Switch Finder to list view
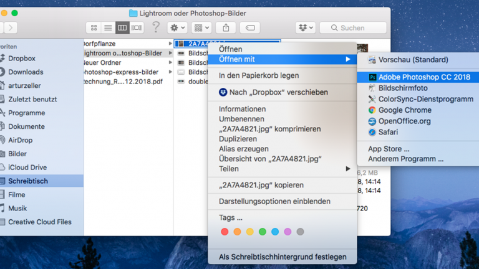The image size is (479, 269). click(x=108, y=28)
